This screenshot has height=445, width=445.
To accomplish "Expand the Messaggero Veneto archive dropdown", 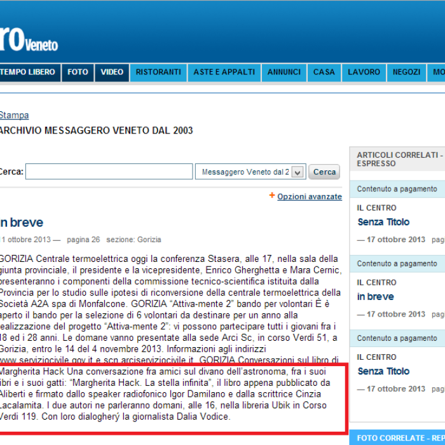I will pos(250,172).
